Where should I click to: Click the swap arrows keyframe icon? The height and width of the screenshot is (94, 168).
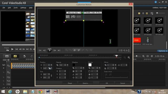point(79,50)
